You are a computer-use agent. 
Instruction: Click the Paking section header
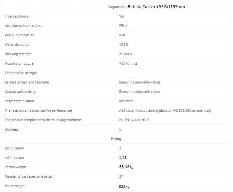116,139
